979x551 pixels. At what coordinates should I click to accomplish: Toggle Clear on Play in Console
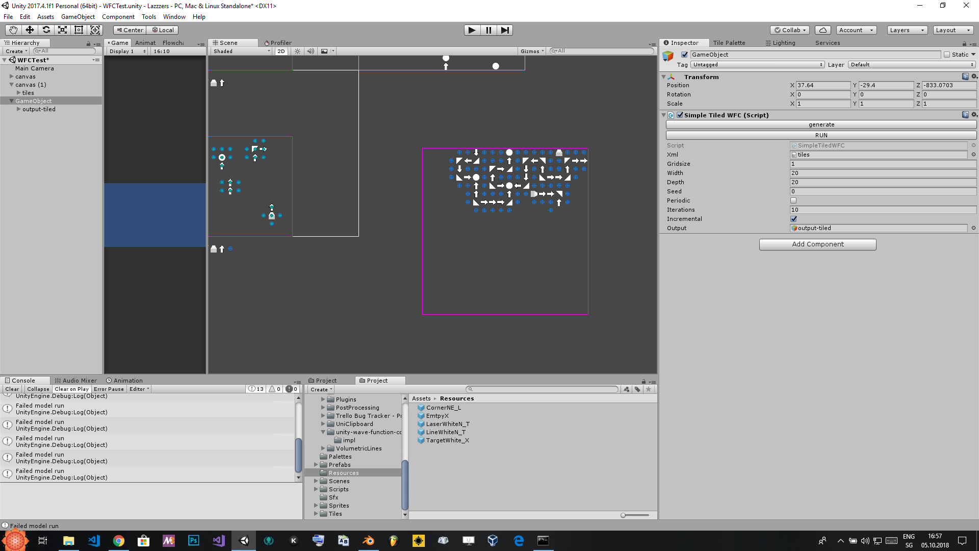(x=71, y=389)
